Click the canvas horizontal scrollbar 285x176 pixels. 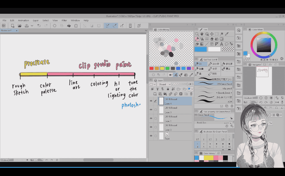(98, 160)
